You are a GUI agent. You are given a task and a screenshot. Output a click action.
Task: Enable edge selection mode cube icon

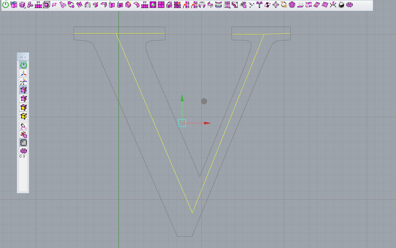[x=23, y=99]
